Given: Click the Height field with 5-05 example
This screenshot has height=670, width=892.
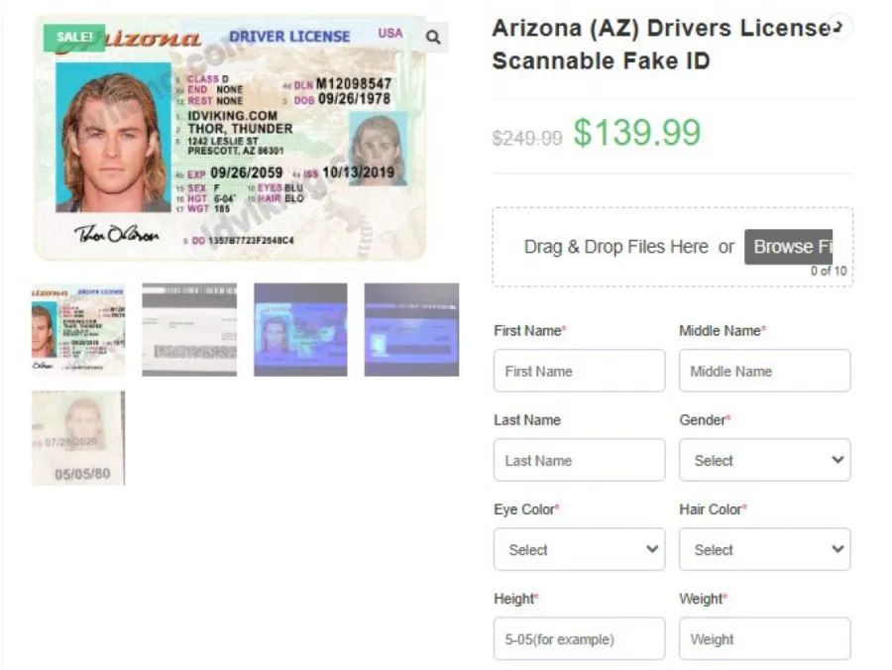Looking at the screenshot, I should coord(579,638).
